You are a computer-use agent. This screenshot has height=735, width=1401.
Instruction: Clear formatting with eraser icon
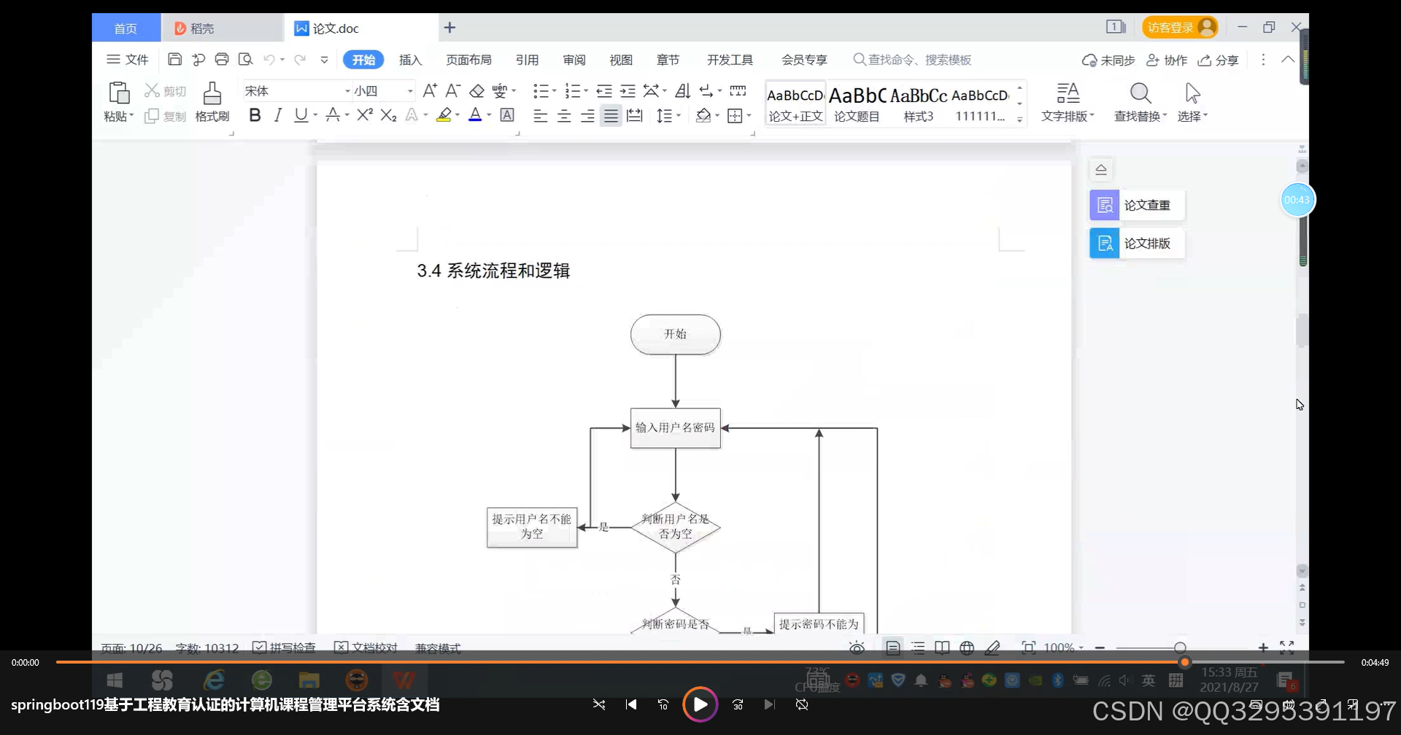(476, 91)
